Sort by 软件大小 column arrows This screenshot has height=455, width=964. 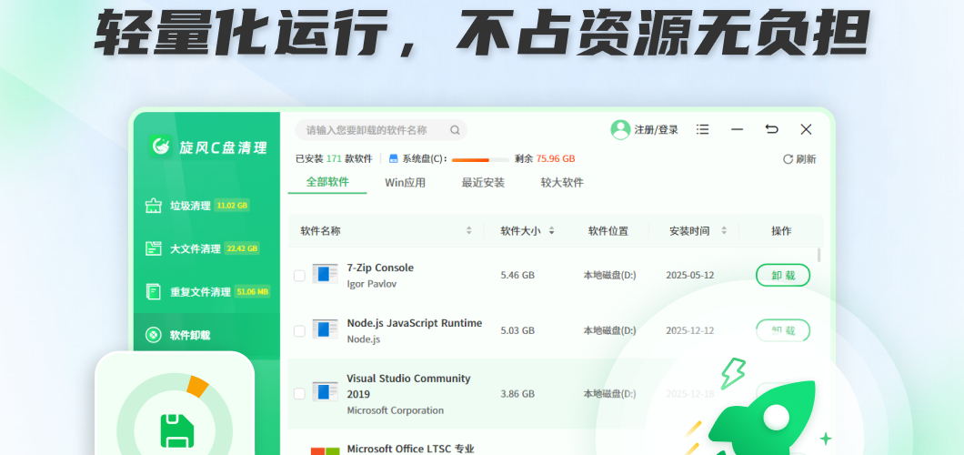(x=551, y=230)
